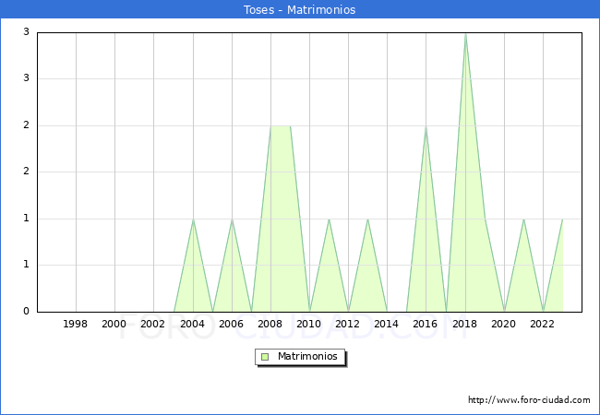600x415 pixels.
Task: Open the foro-ciudad.com URL link
Action: [529, 400]
